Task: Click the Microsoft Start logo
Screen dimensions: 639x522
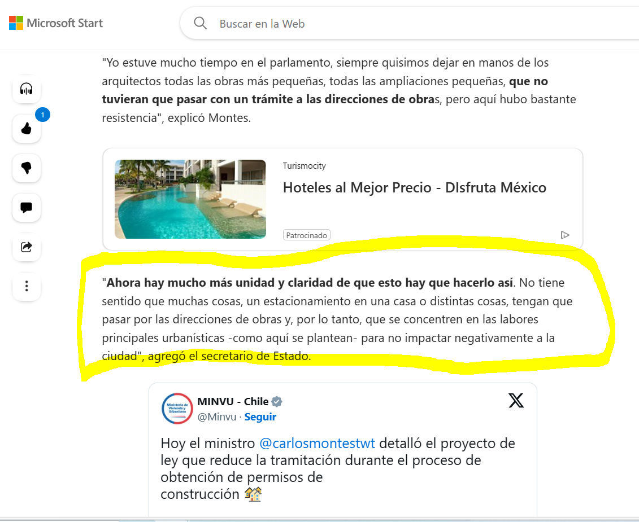Action: pyautogui.click(x=56, y=23)
